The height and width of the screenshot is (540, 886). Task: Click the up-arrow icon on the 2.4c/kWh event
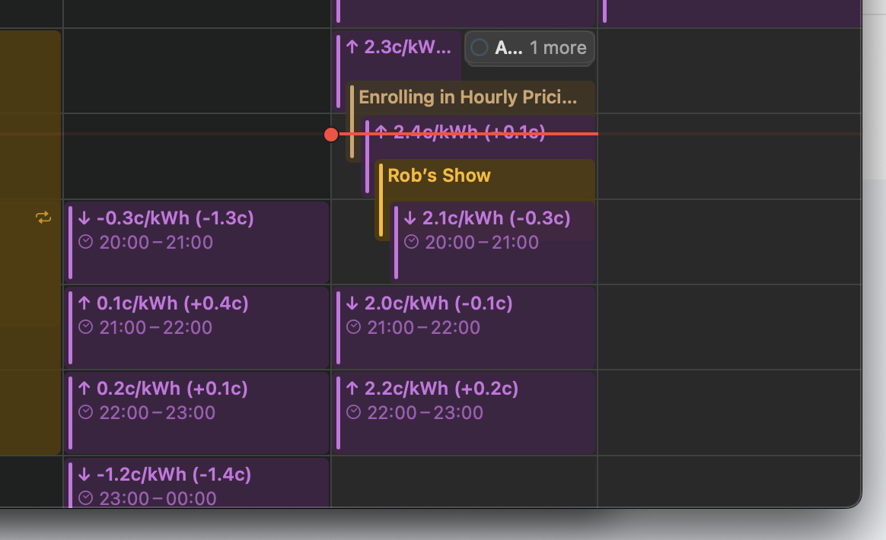point(380,132)
